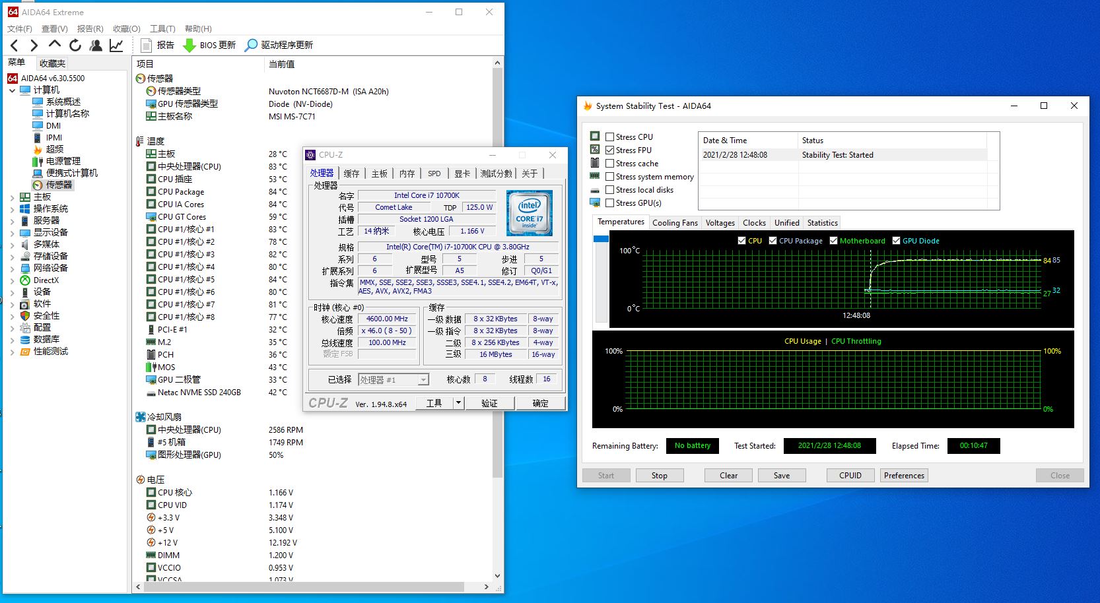Click the Stress GPU(s) monitor icon
This screenshot has height=603, width=1100.
tap(595, 203)
